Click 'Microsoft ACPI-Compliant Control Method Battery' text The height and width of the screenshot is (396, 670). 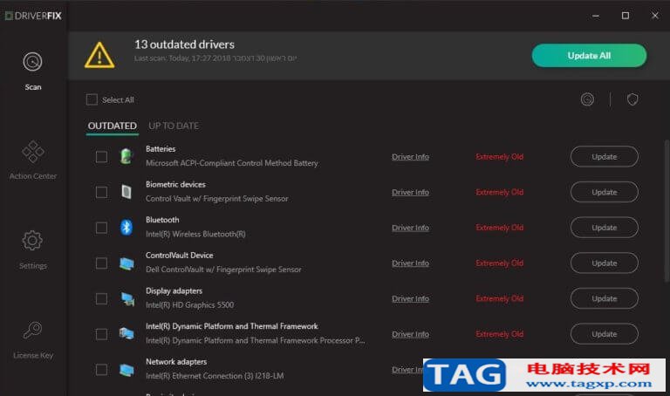coord(231,163)
